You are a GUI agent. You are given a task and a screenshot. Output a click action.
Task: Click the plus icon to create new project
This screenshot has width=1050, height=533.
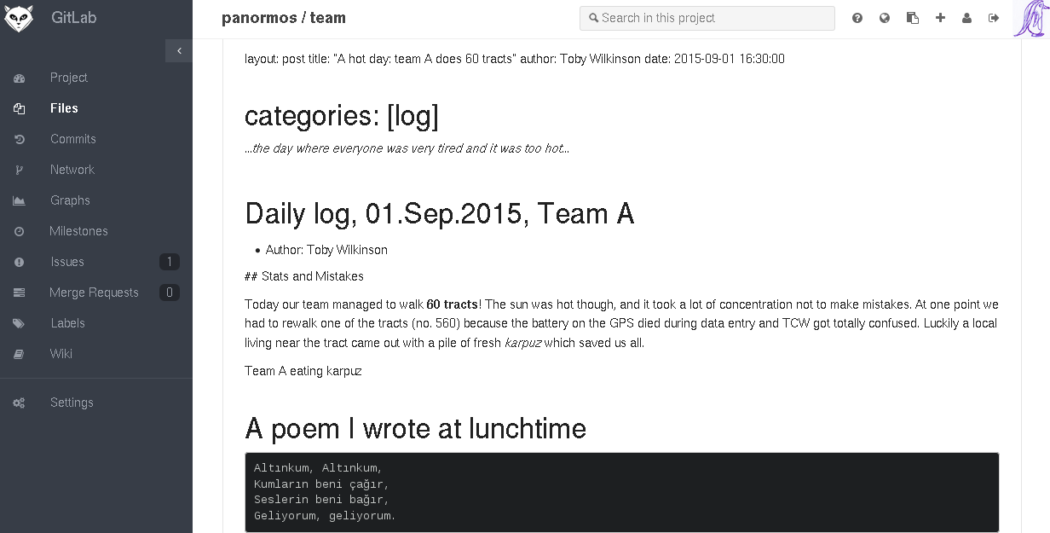(940, 18)
